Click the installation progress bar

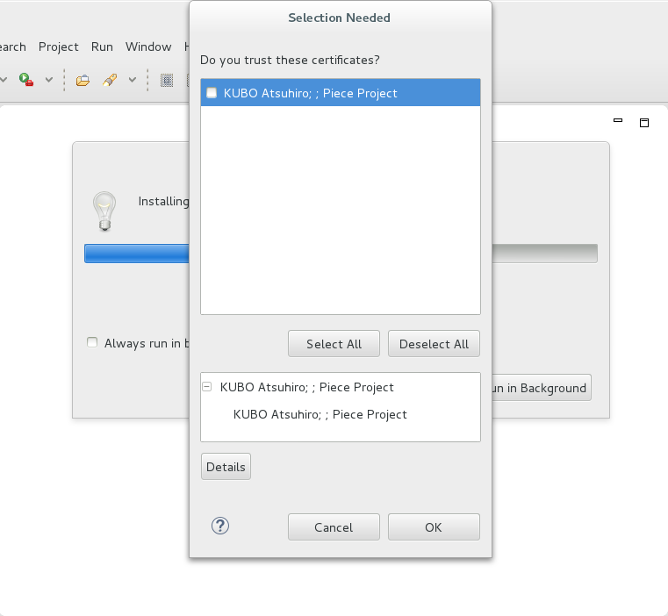136,254
